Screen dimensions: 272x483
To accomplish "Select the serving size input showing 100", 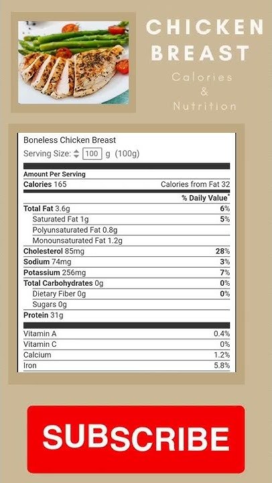I will pyautogui.click(x=92, y=154).
